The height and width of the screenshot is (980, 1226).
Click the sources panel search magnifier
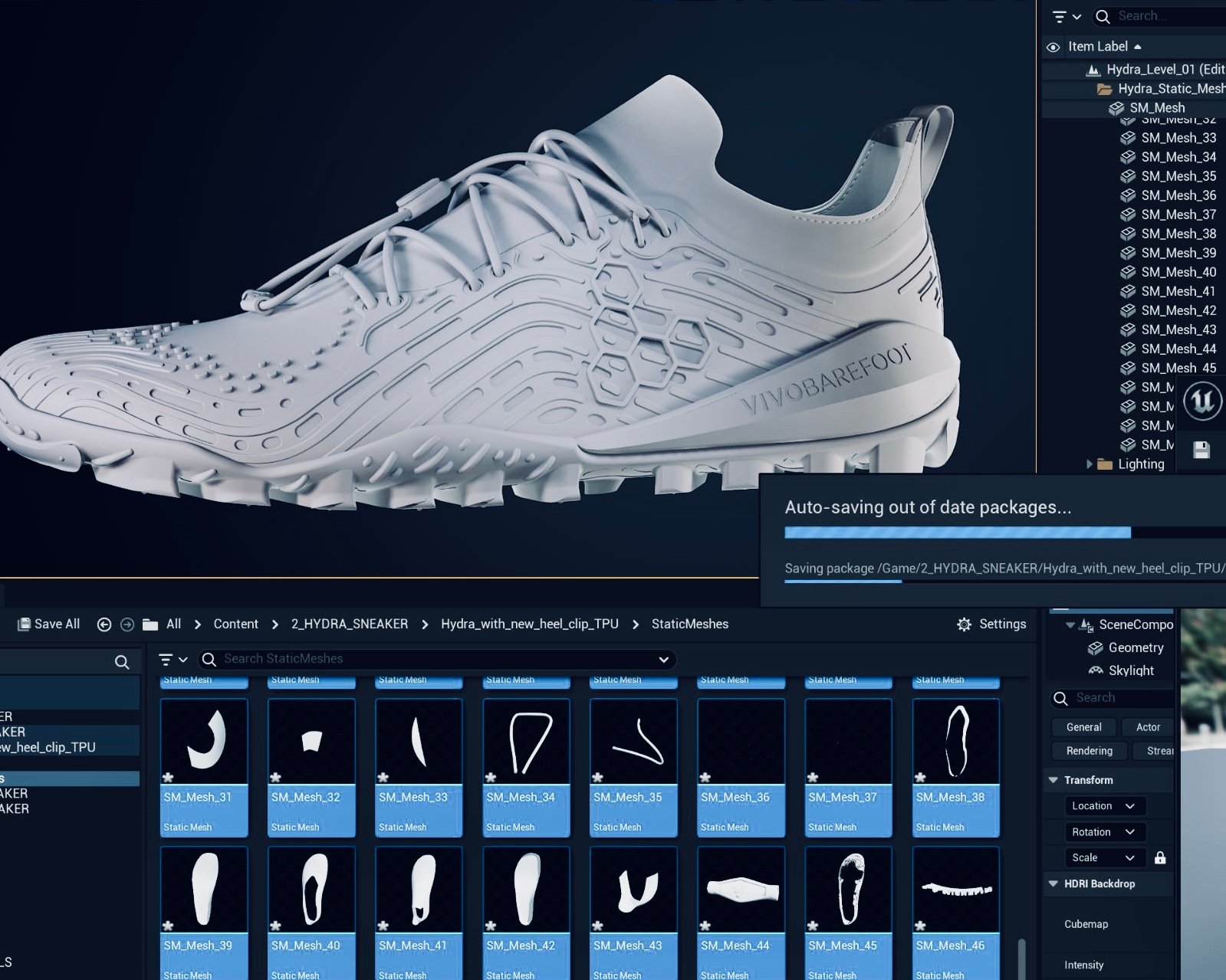point(122,662)
